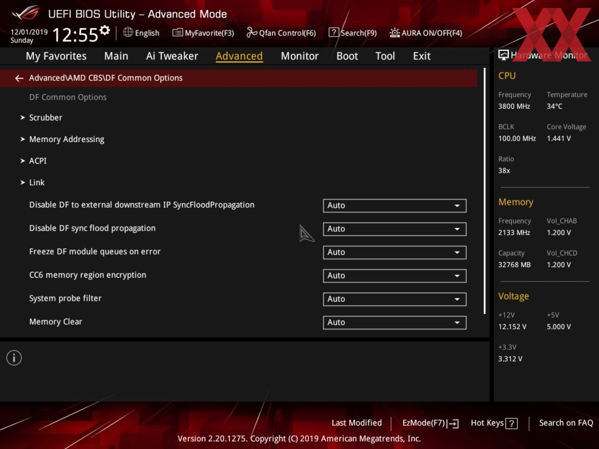Click the 12/01/2019 date text

29,32
